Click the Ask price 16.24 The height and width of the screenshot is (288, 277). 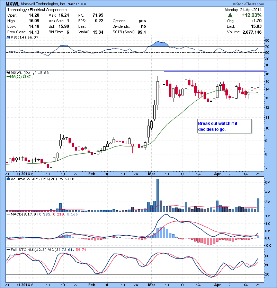pos(64,15)
